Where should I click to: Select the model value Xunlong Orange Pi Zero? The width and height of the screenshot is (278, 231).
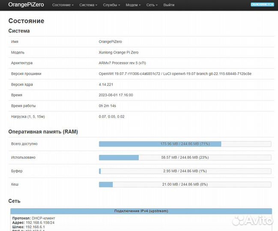pos(119,52)
